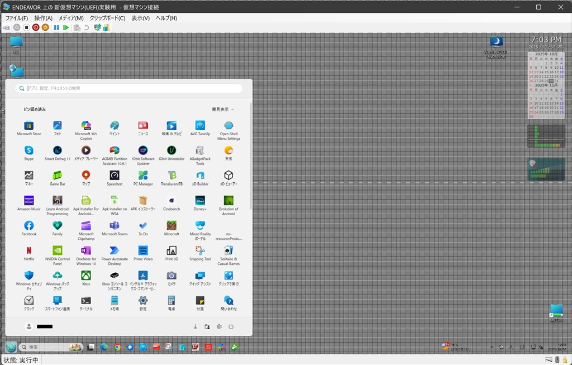Open settings gear in Start menu footer

219,326
